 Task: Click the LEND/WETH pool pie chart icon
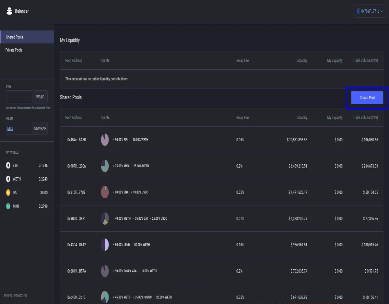click(105, 245)
